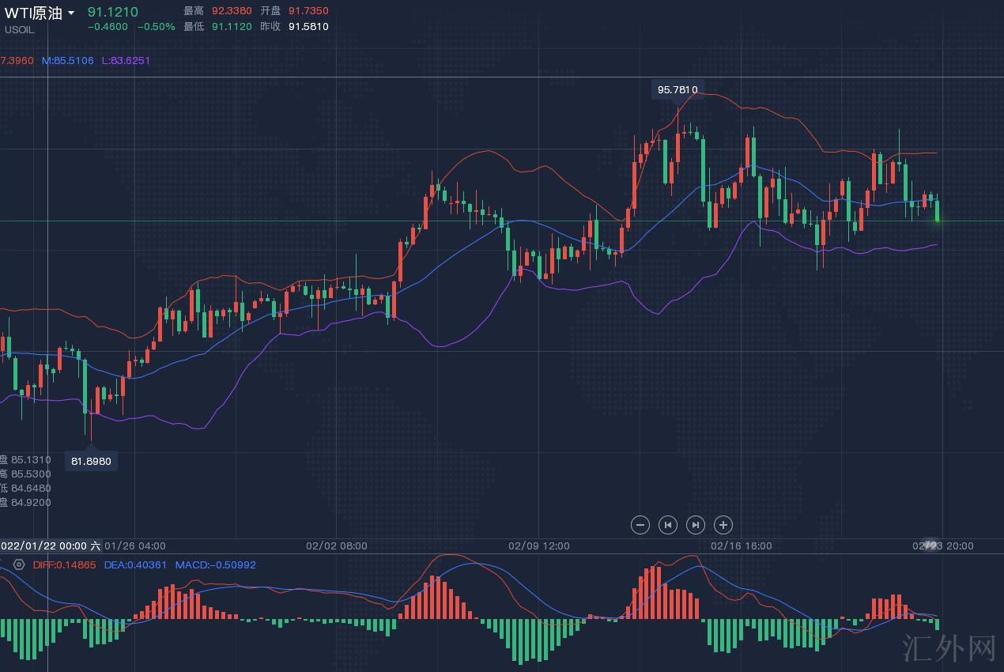Click the 02/02 08:00 time axis label
The image size is (1004, 672).
(337, 546)
